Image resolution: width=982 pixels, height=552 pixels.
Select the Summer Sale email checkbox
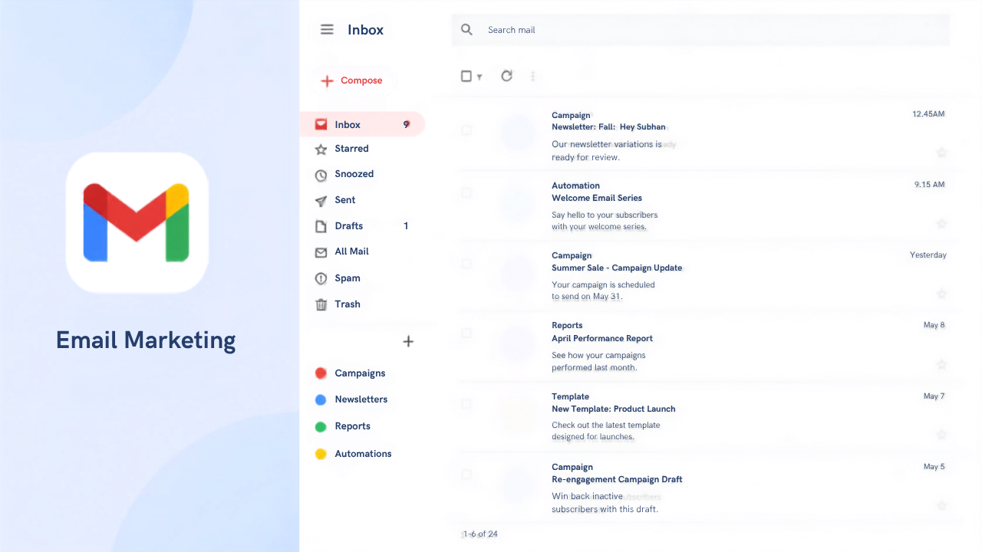click(x=466, y=263)
